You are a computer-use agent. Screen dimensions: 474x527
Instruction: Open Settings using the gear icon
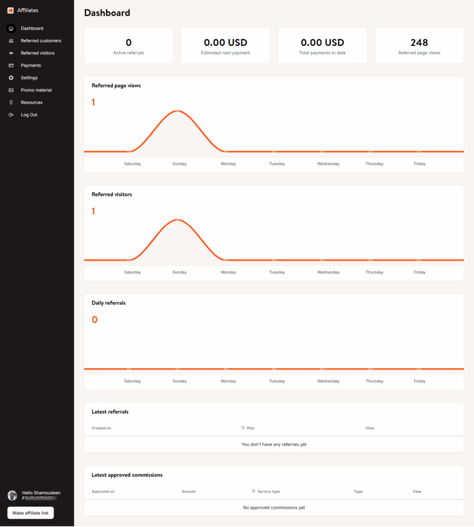coord(11,78)
